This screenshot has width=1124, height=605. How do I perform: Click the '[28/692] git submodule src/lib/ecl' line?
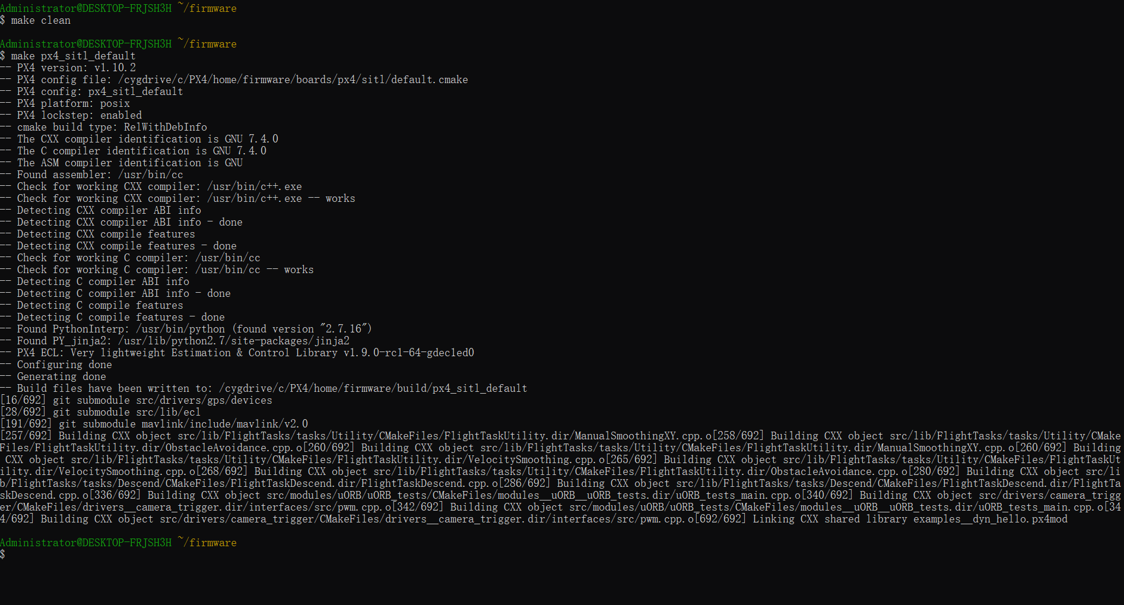click(101, 412)
